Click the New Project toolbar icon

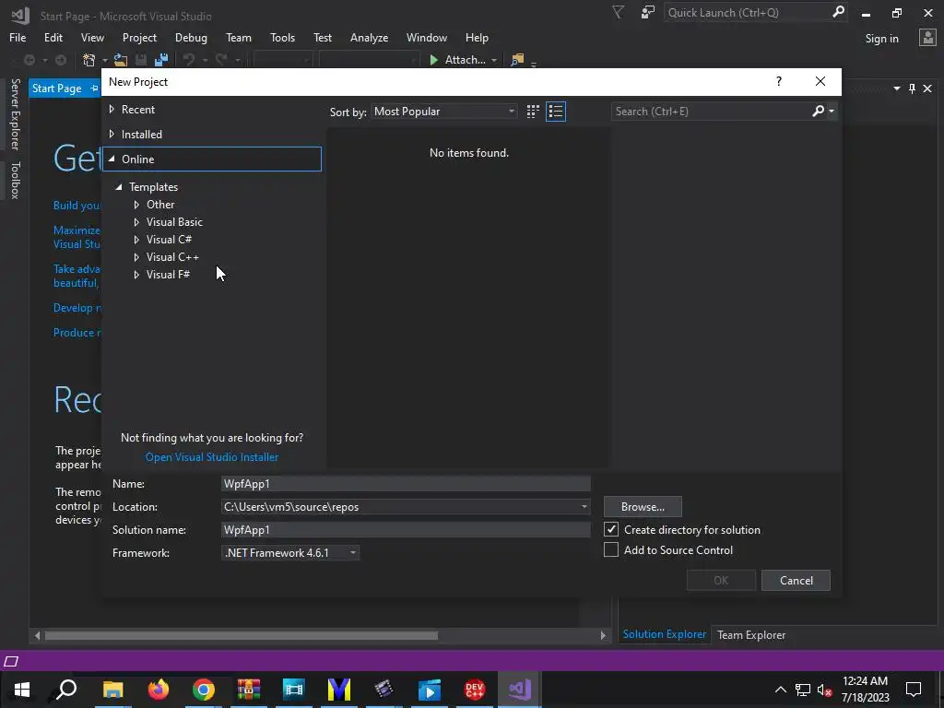(x=89, y=60)
